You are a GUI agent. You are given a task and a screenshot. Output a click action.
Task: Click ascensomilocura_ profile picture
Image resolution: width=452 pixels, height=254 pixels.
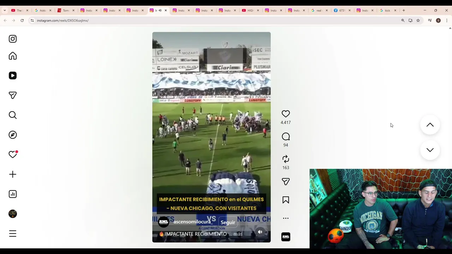tap(163, 222)
